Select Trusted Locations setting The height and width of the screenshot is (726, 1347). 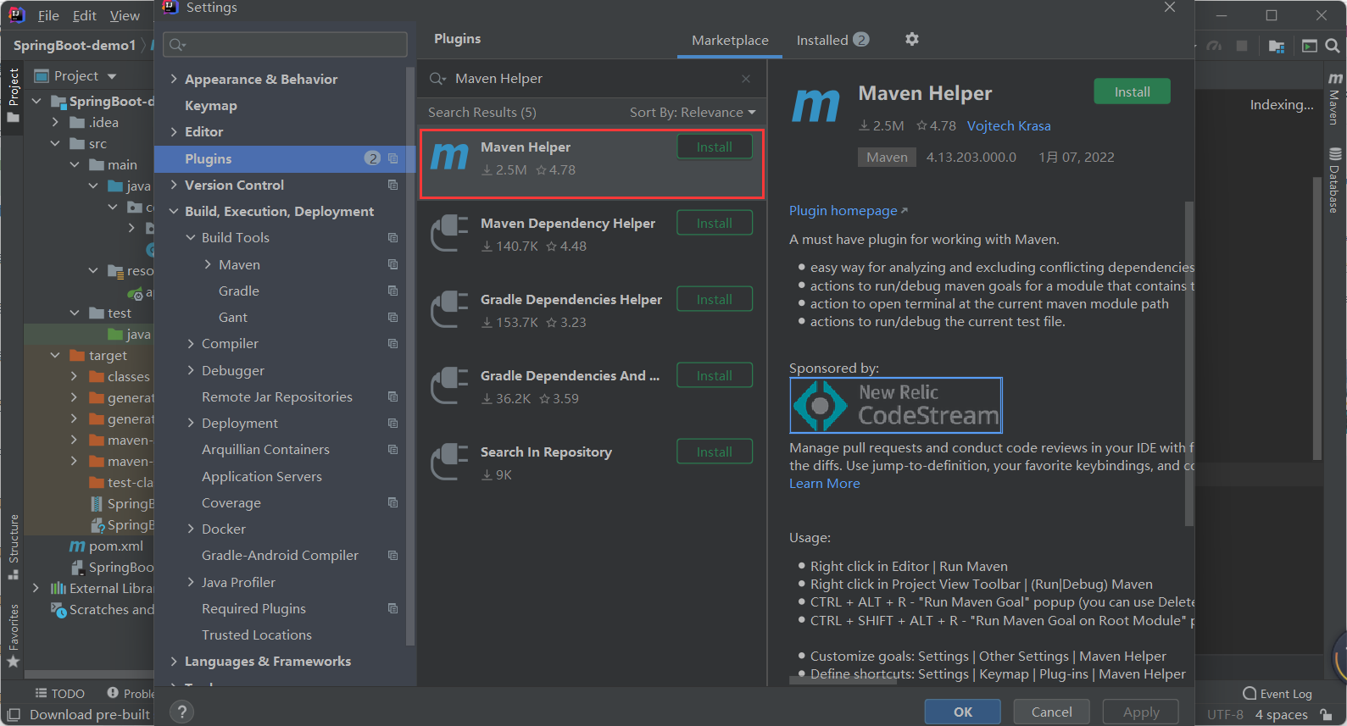(257, 635)
